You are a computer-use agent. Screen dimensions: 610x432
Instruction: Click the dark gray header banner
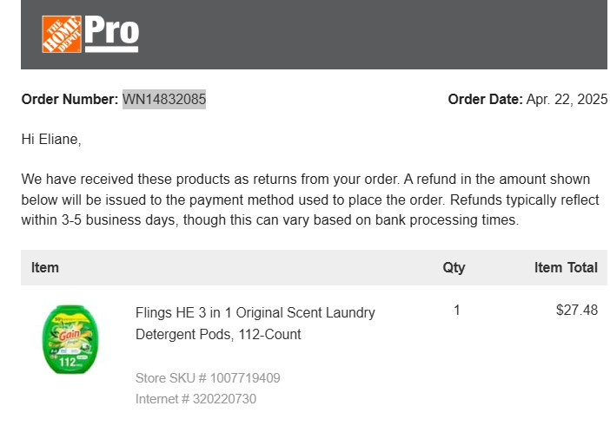click(x=314, y=35)
